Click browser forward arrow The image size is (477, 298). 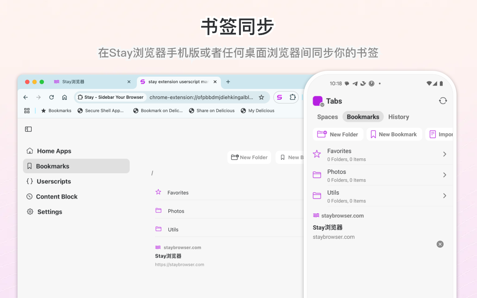pos(38,97)
